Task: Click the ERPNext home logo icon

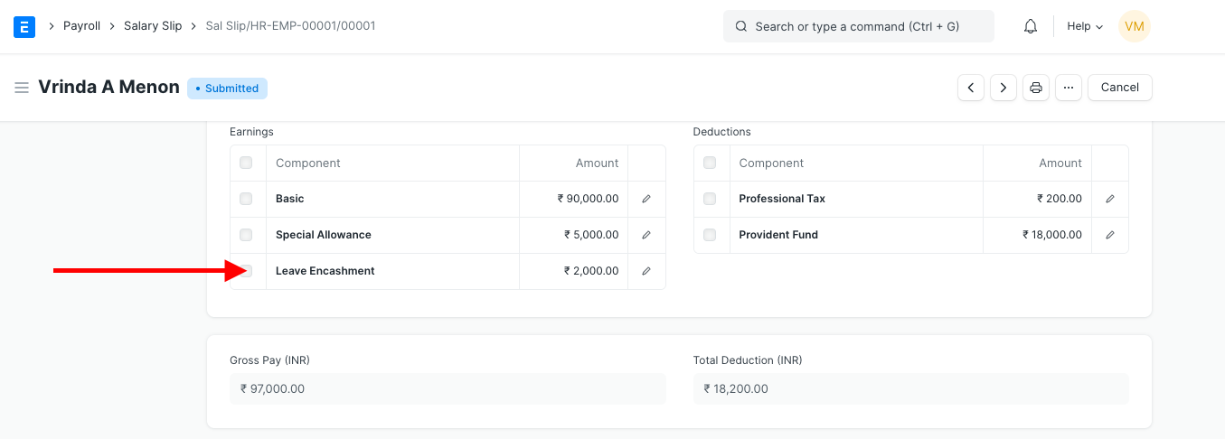Action: [25, 27]
